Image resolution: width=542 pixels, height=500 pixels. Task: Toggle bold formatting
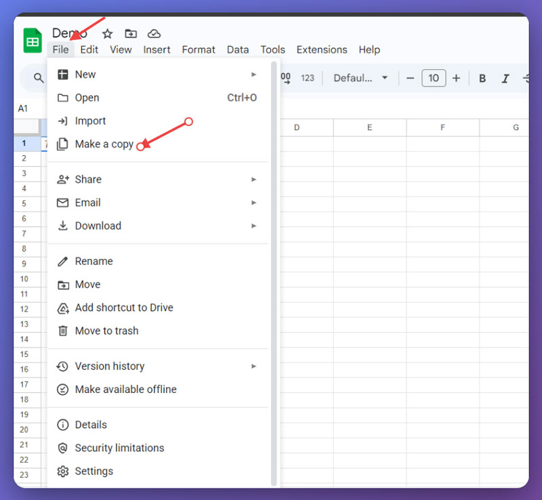(482, 78)
